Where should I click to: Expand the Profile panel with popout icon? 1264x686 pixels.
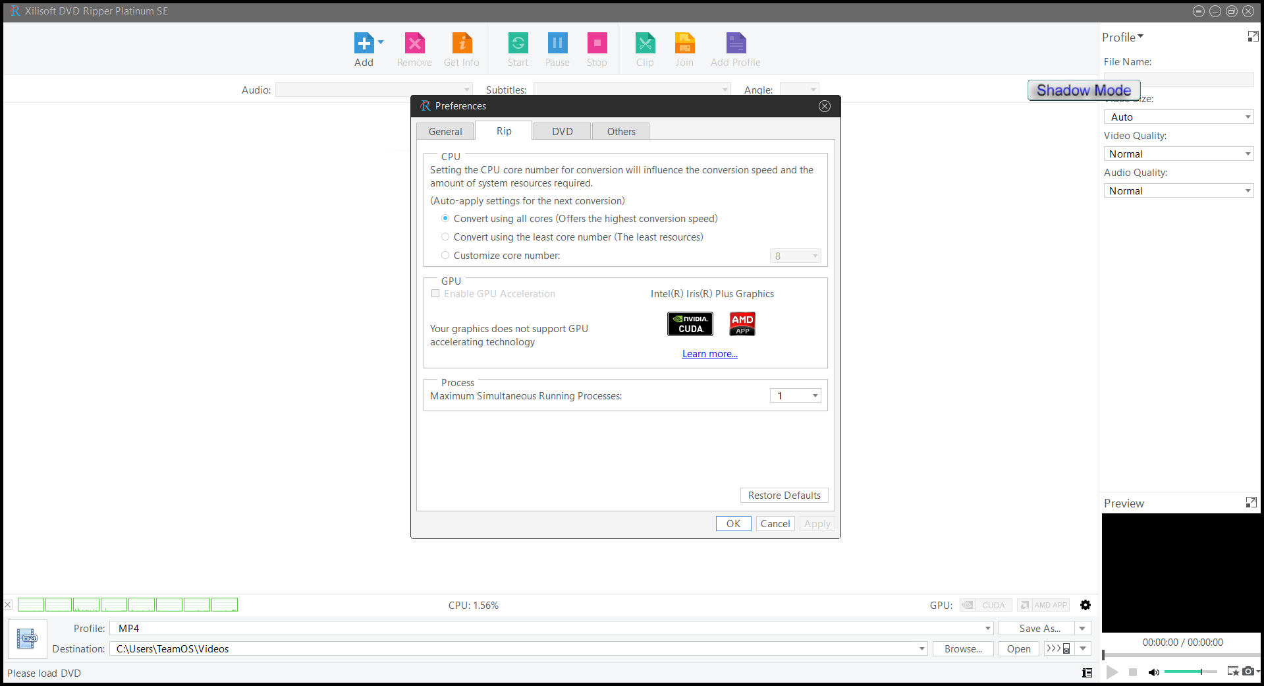click(1253, 37)
